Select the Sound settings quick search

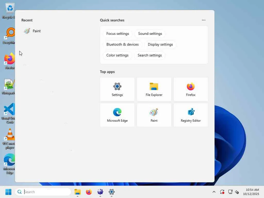(x=150, y=34)
